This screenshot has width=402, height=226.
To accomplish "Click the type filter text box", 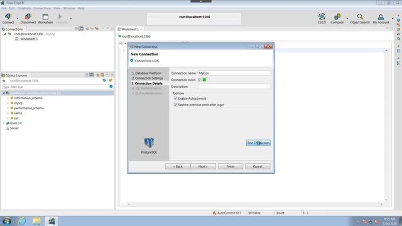I will [x=56, y=87].
